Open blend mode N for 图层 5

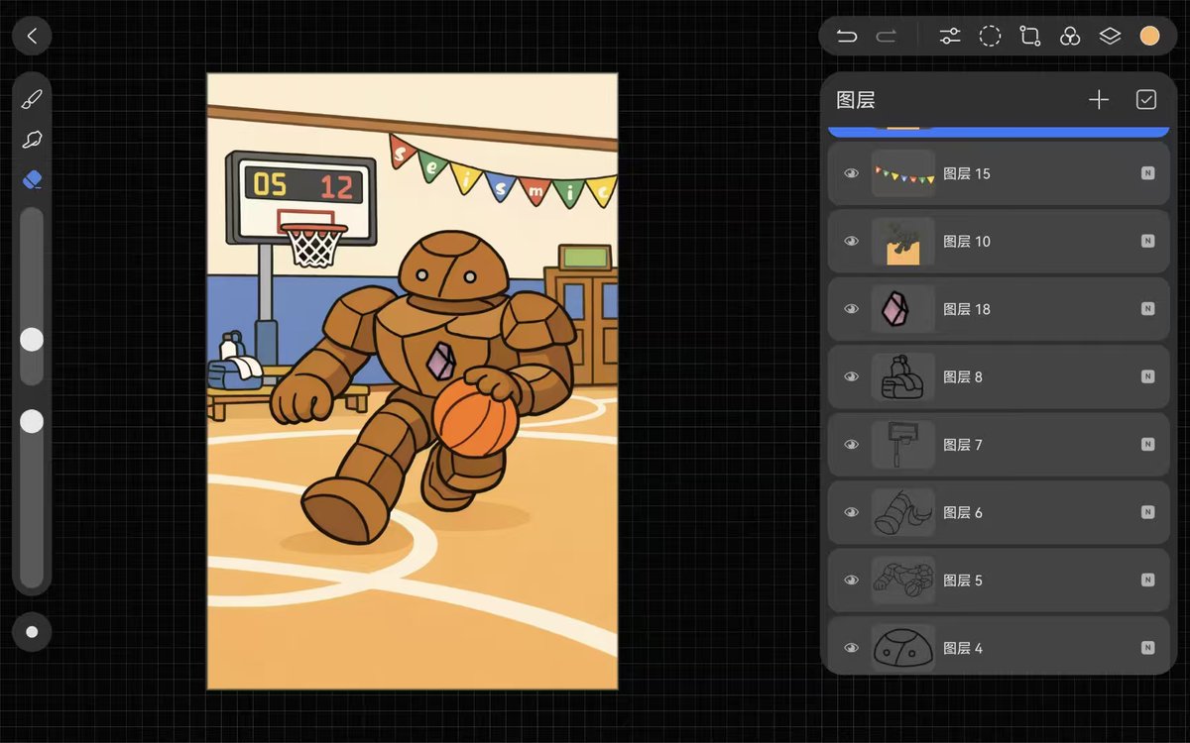tap(1147, 581)
